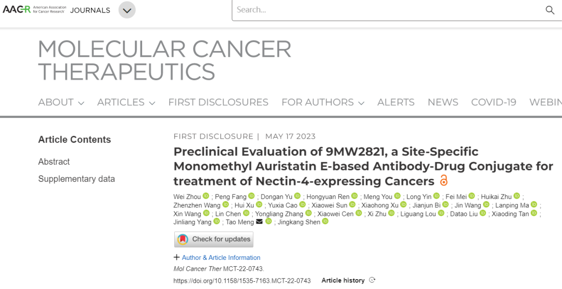Click into the Search input field
The height and width of the screenshot is (289, 562).
pyautogui.click(x=385, y=10)
